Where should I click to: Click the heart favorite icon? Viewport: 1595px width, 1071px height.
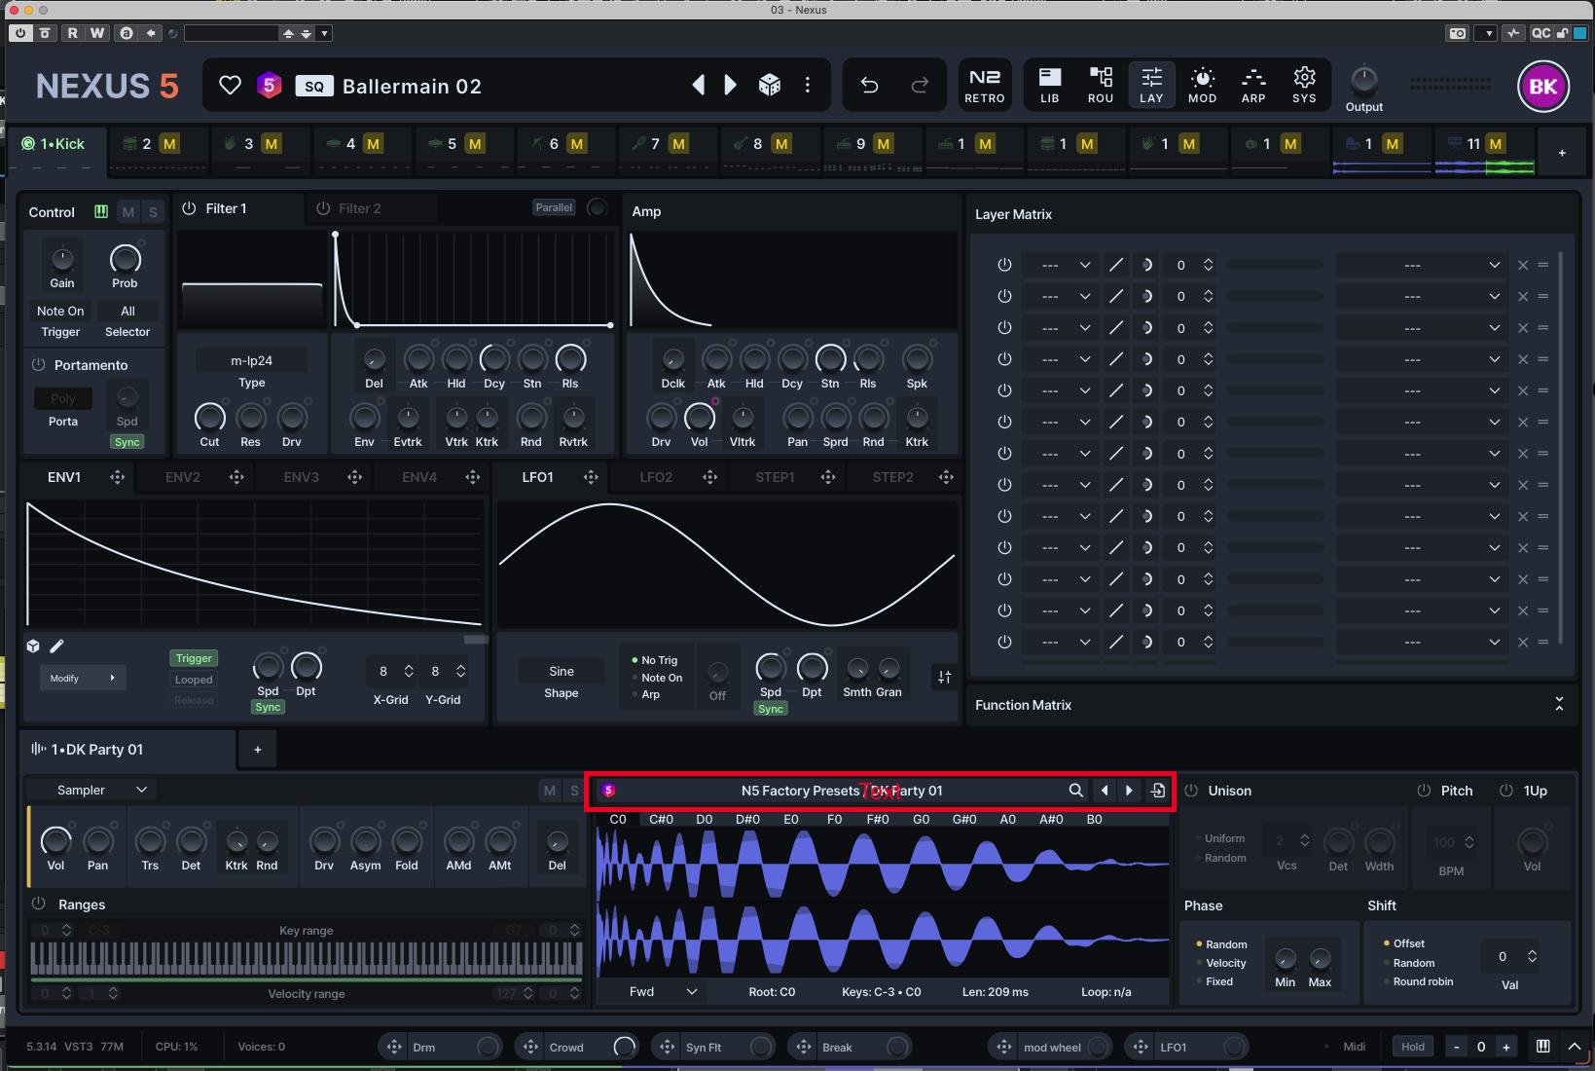pos(230,86)
